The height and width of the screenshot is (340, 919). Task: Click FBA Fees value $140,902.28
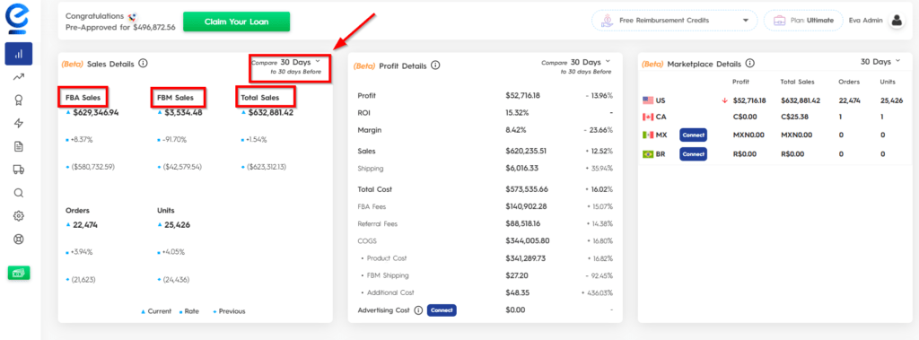coord(526,207)
